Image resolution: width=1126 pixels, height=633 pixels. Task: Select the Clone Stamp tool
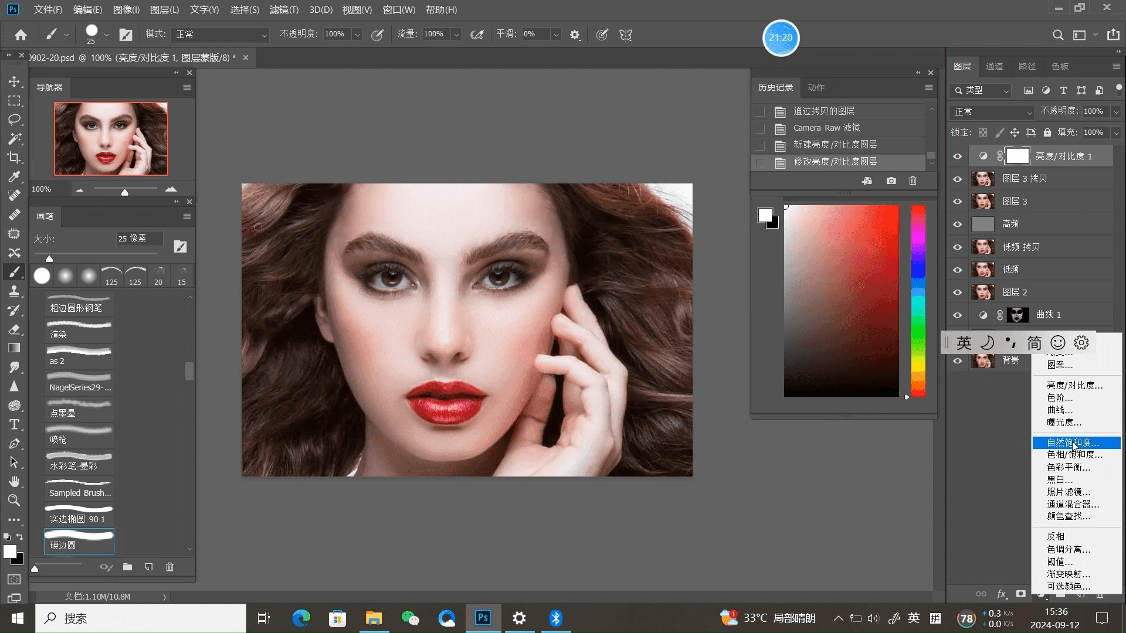pos(14,291)
